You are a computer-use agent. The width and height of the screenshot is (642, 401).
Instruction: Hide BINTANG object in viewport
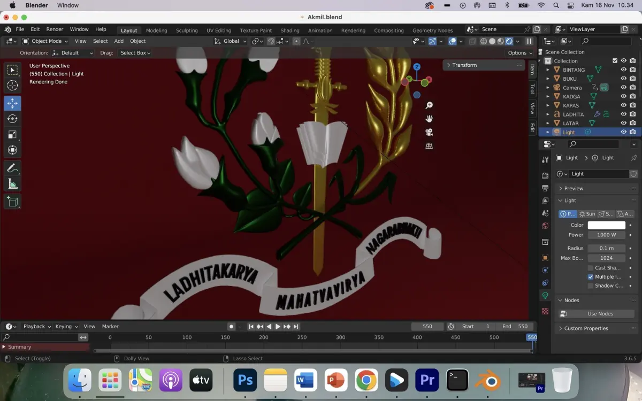[623, 70]
